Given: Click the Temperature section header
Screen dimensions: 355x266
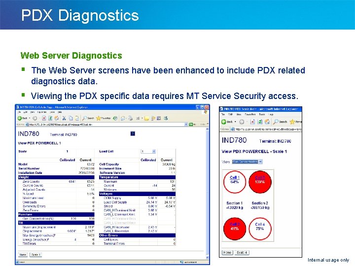Looking at the screenshot, I should click(137, 177).
